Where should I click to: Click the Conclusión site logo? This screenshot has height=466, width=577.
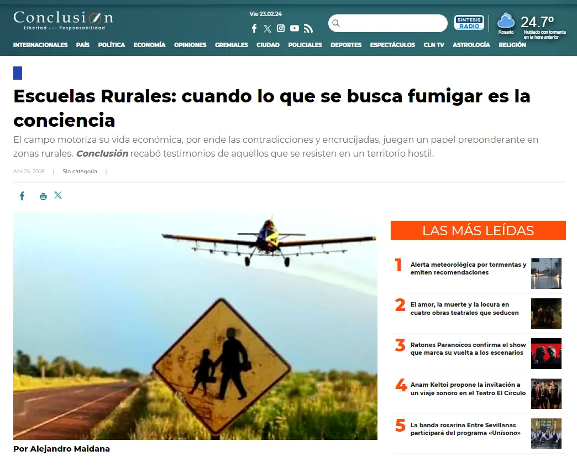(63, 20)
